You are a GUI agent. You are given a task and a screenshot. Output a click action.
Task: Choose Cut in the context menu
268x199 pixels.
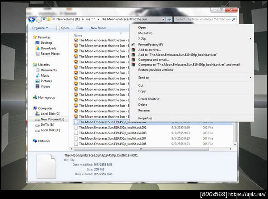pos(141,85)
